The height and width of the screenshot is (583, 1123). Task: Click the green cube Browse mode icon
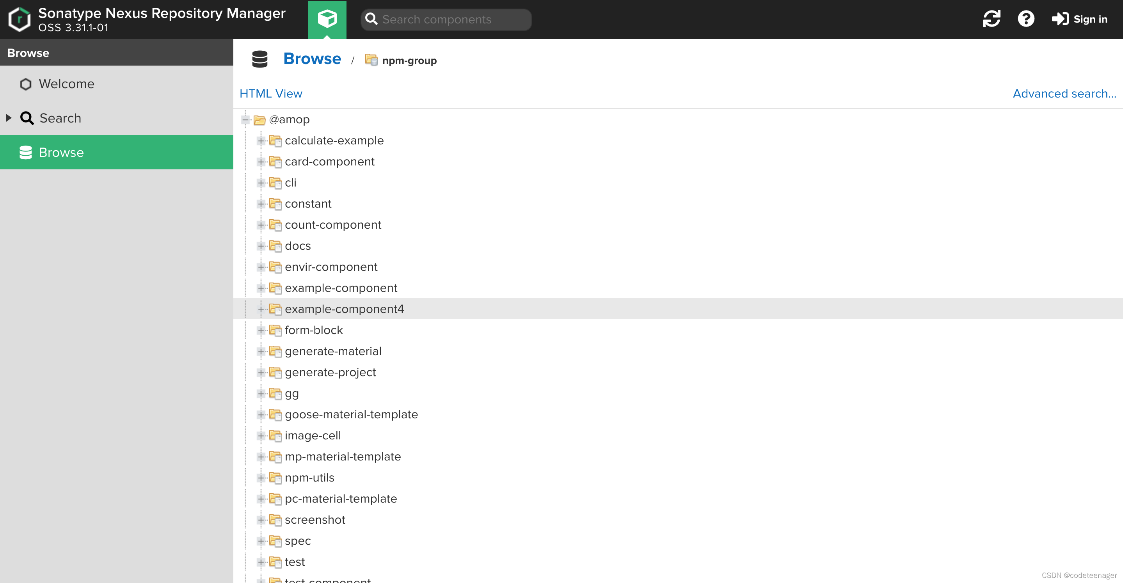coord(327,19)
